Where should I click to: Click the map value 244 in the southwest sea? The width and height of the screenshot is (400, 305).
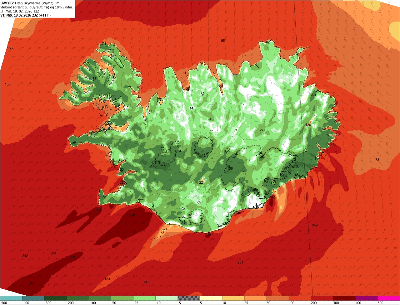click(x=53, y=253)
